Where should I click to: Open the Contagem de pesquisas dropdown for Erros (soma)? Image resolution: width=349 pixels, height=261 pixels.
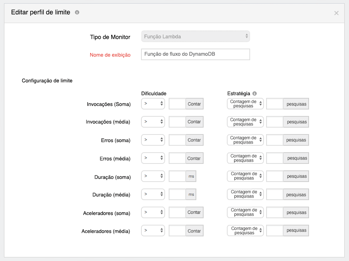coord(245,140)
